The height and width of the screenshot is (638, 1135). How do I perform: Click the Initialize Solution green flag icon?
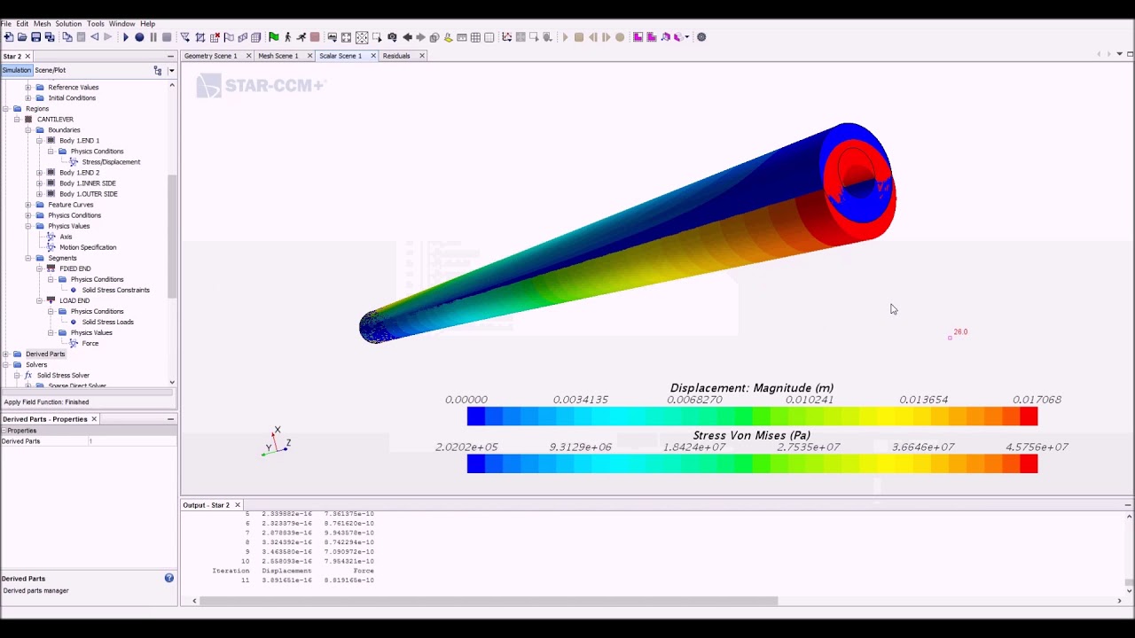(x=274, y=37)
